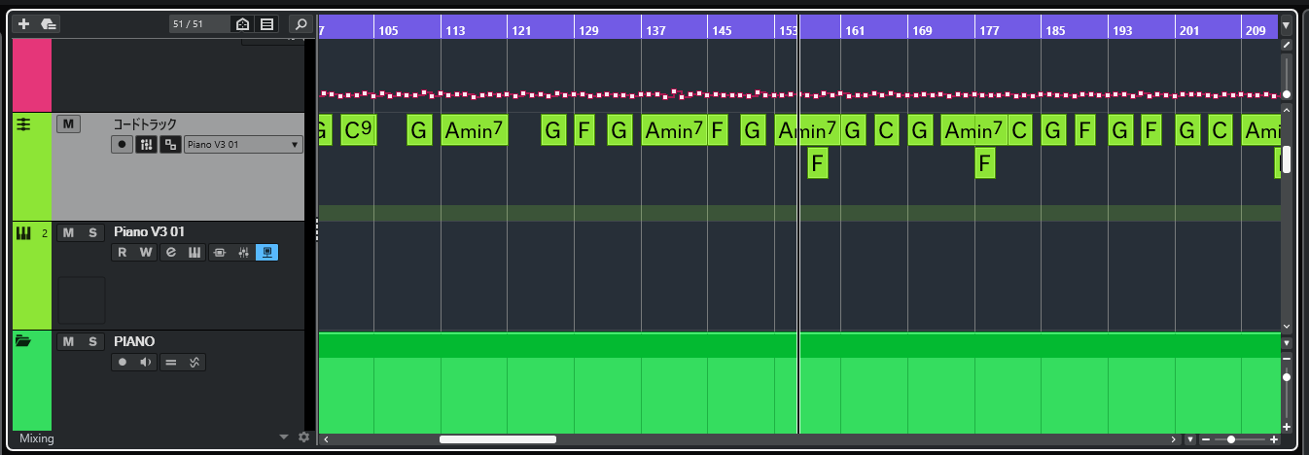Click the horizontal scrollbar right arrow
1309x455 pixels.
pyautogui.click(x=1175, y=439)
